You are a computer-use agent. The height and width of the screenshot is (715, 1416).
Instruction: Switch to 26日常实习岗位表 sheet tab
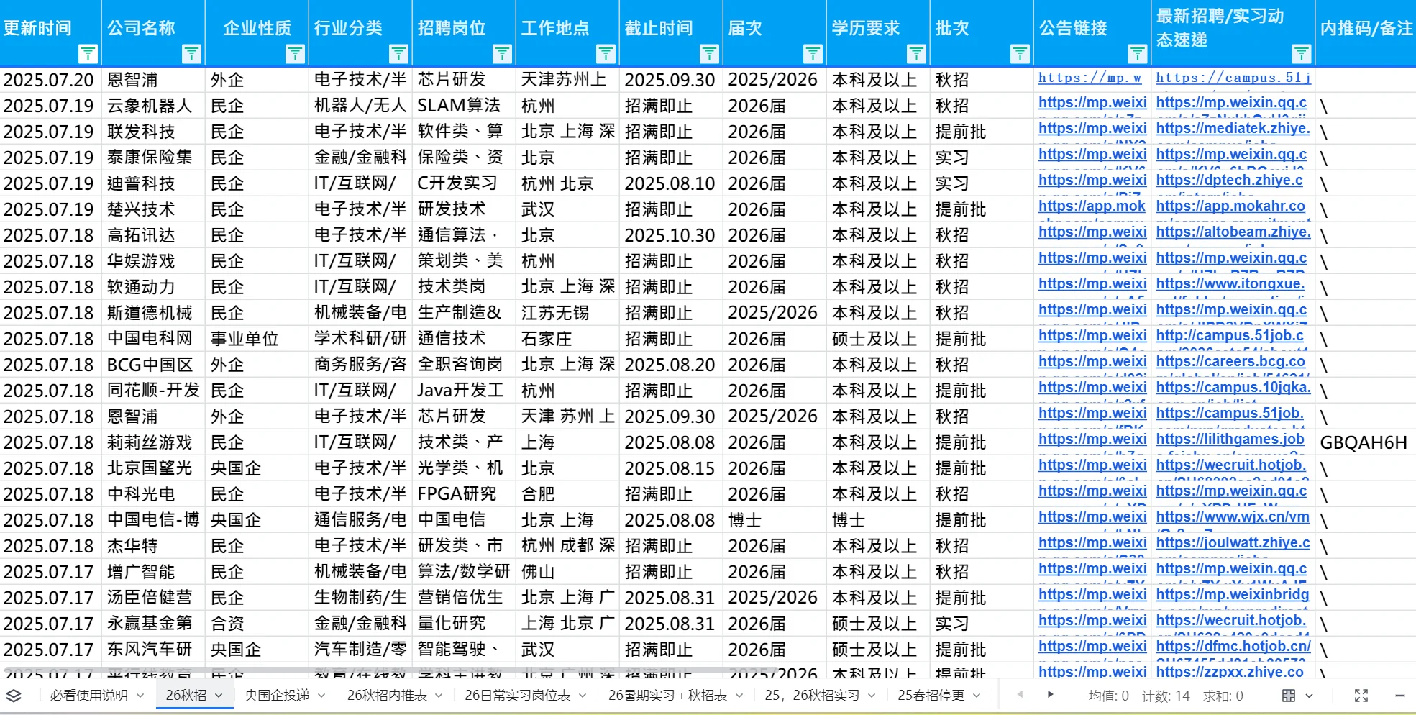coord(517,696)
